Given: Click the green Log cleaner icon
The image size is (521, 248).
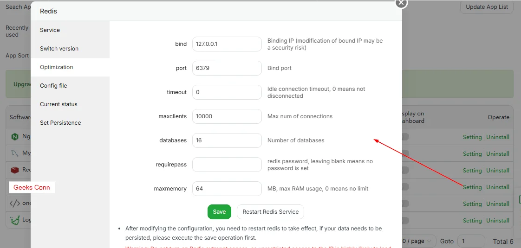Looking at the screenshot, I should (x=15, y=220).
